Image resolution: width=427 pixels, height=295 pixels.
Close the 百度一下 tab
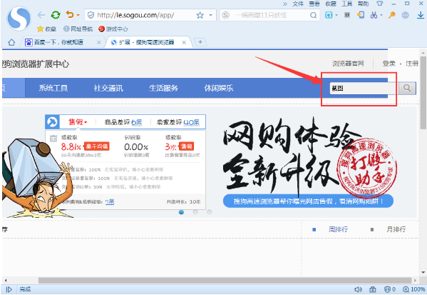98,42
